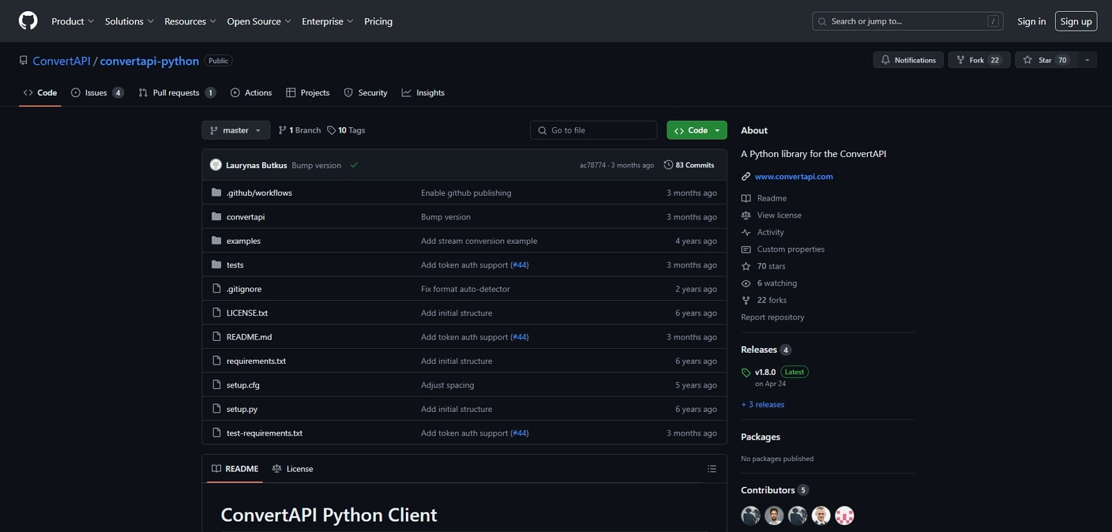Select the README tab
The width and height of the screenshot is (1112, 532).
coord(235,469)
